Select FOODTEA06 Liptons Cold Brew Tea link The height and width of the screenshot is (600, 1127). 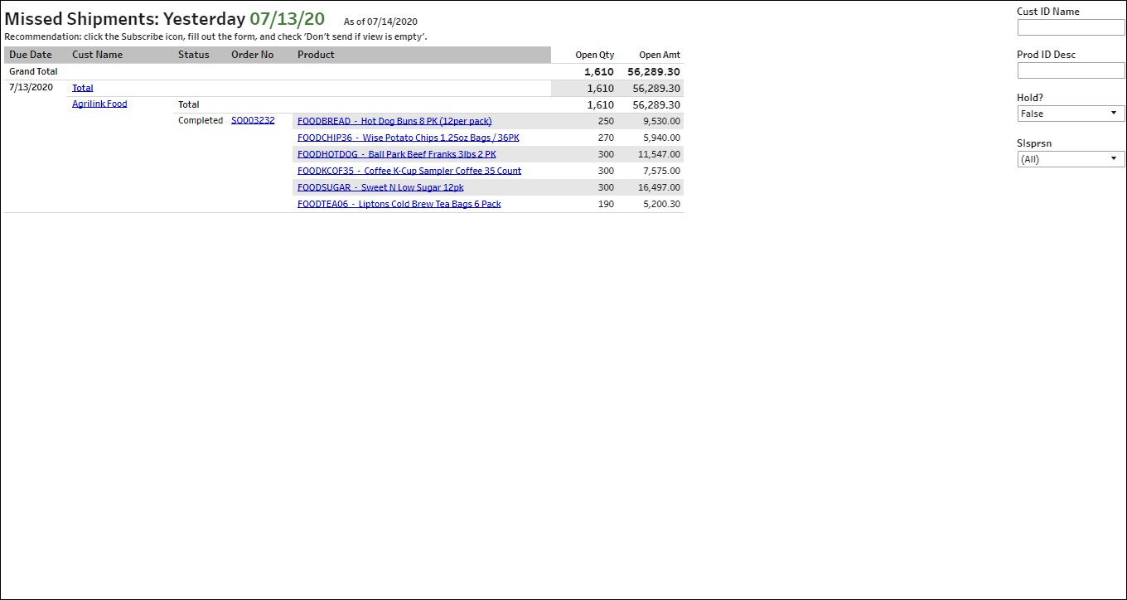(x=399, y=204)
